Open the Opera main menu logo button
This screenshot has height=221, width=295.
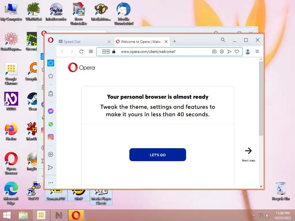[x=51, y=40]
